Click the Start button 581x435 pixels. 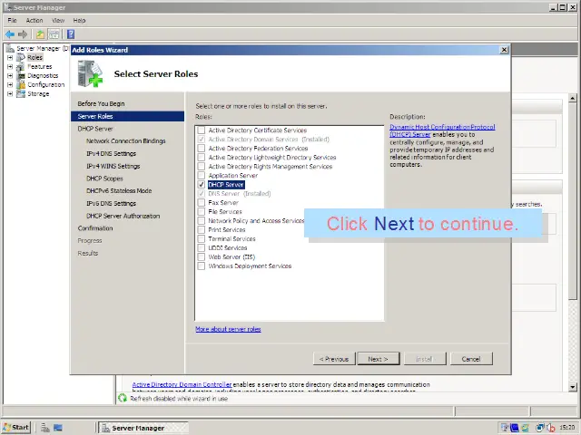click(16, 428)
